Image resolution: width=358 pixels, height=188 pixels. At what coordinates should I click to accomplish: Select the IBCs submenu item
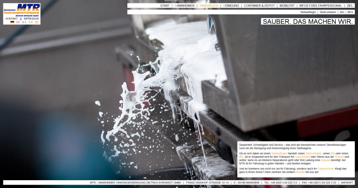[x=350, y=12]
